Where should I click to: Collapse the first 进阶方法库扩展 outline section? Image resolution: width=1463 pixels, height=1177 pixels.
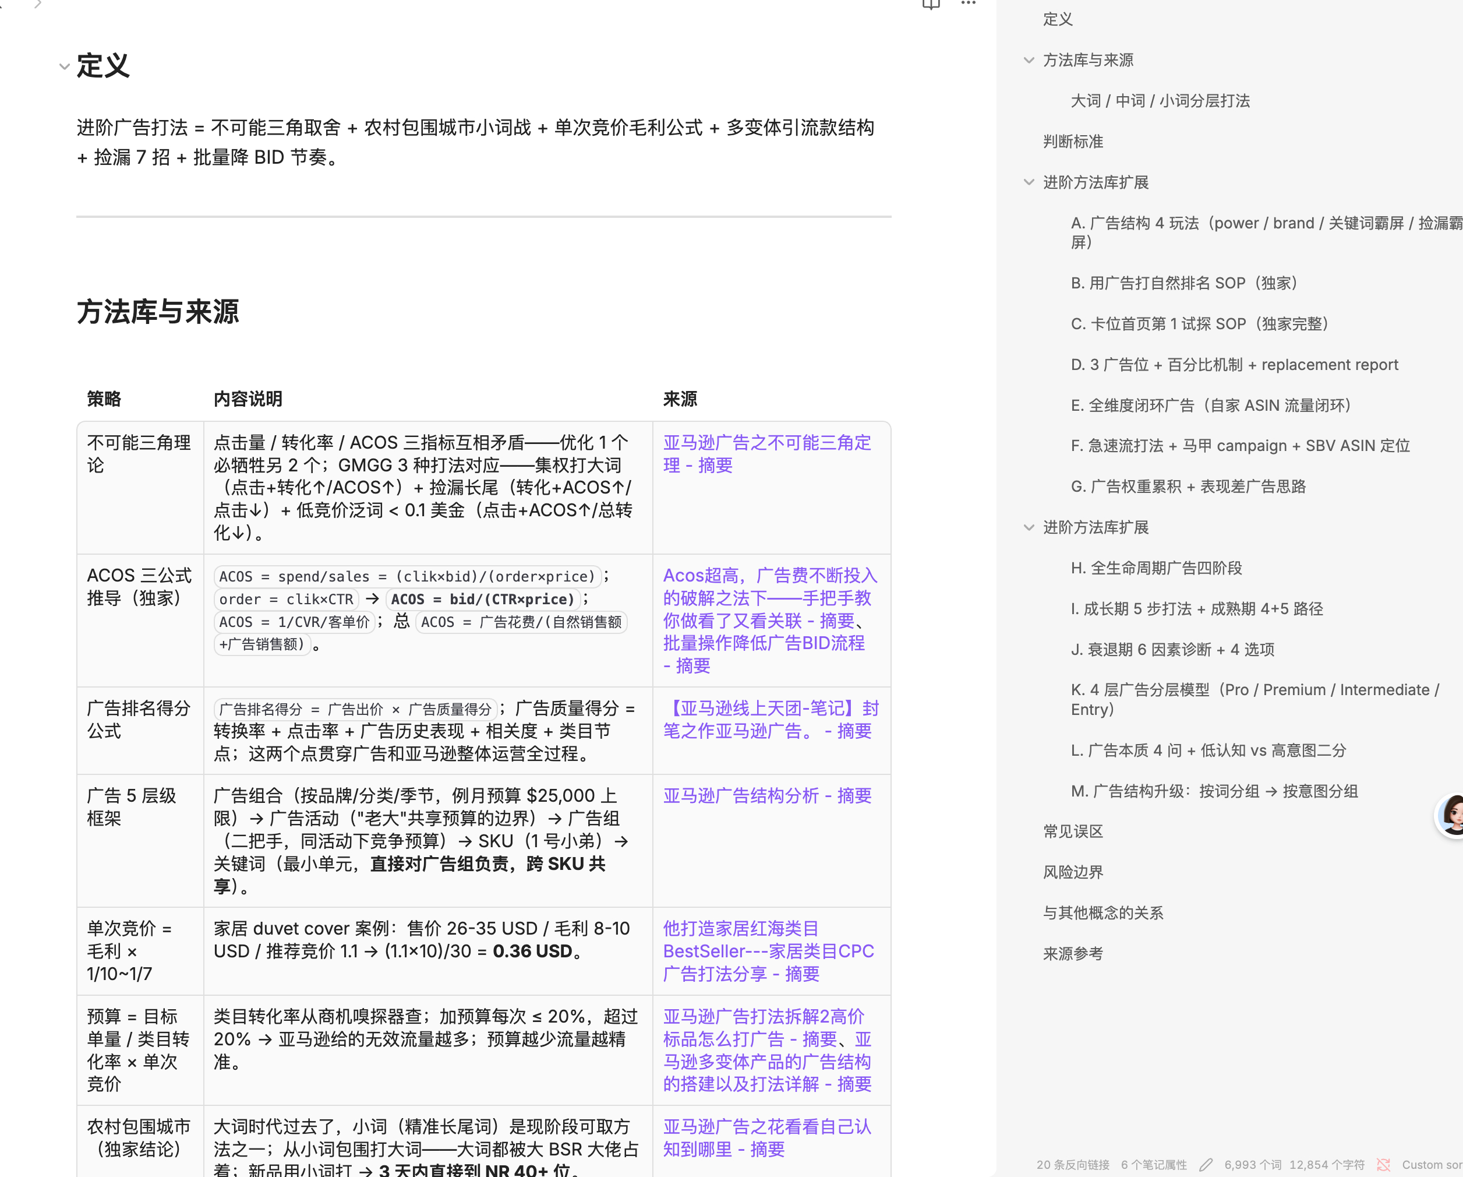click(1029, 182)
